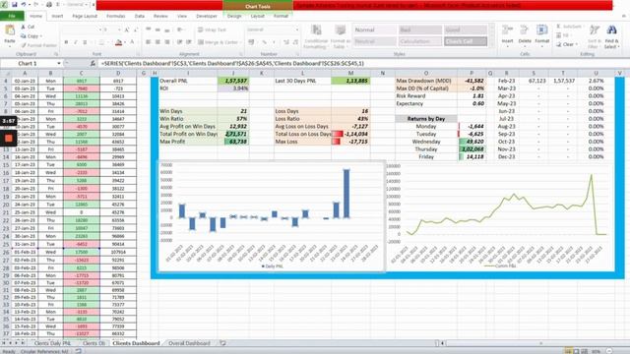Viewport: 630px width, 354px height.
Task: Click the font color letter A icon
Action: (x=131, y=42)
